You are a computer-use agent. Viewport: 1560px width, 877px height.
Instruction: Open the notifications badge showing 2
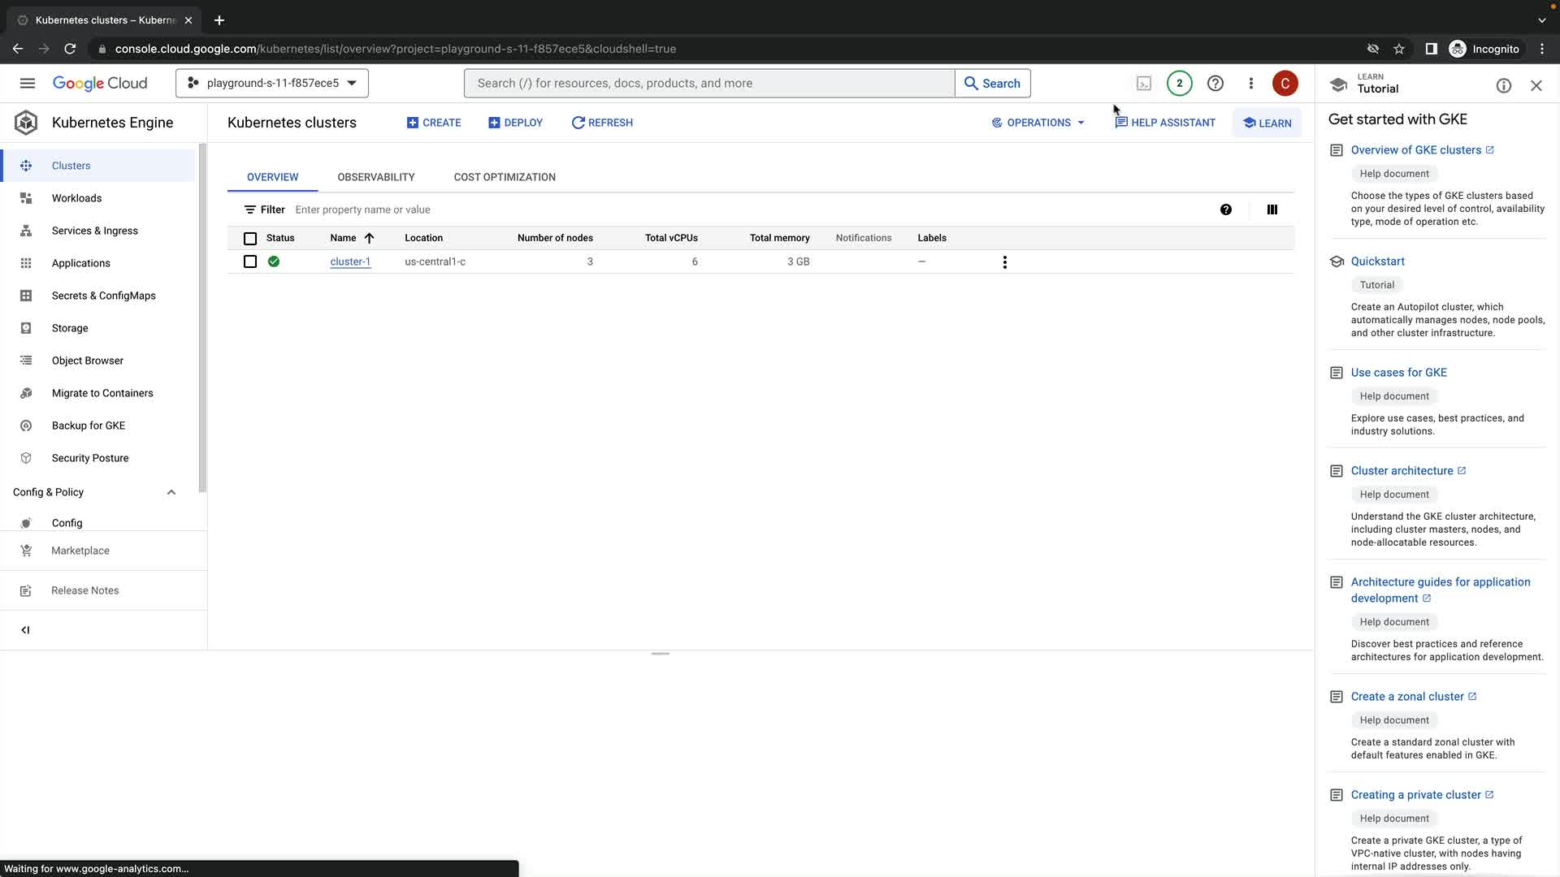click(1179, 84)
